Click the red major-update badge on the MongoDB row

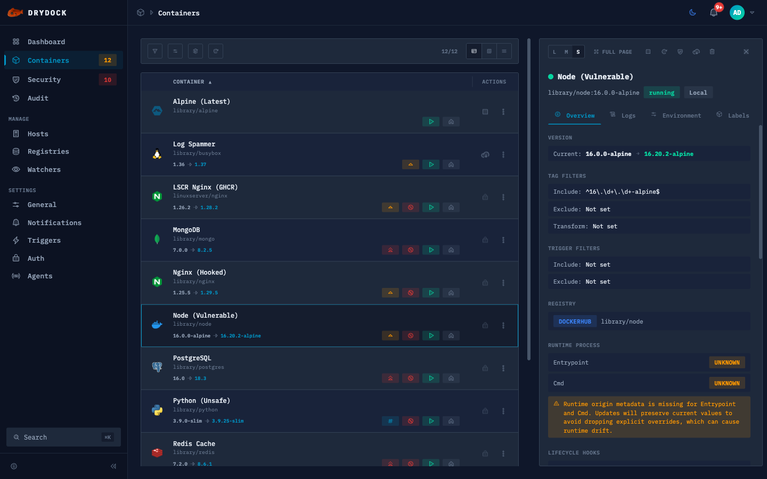390,250
